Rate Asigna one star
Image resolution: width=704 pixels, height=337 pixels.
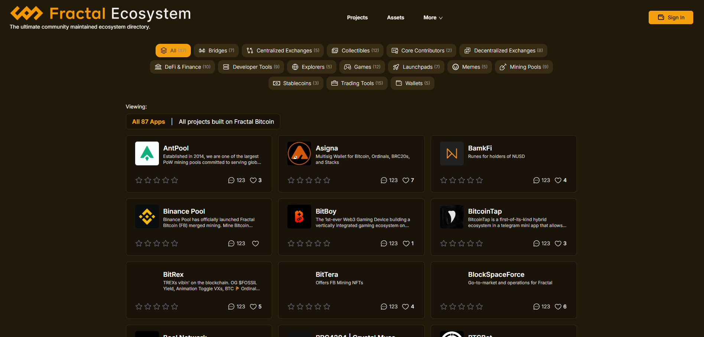pos(291,180)
